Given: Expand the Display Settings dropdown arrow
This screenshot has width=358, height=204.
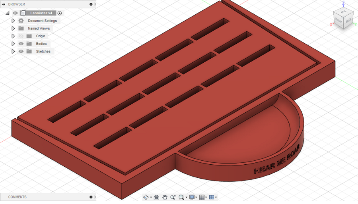Looking at the screenshot, I should [x=196, y=197].
